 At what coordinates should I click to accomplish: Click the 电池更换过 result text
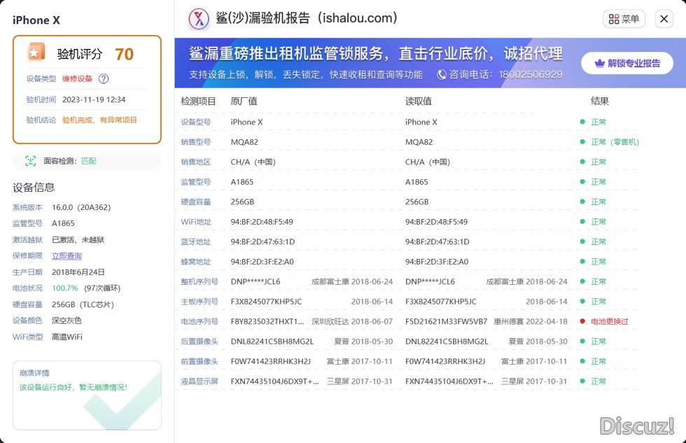[x=610, y=321]
